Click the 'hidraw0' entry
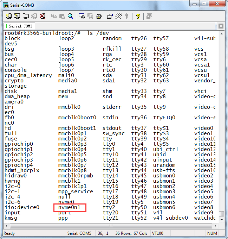Screen dimensions: 228x239 (15, 176)
